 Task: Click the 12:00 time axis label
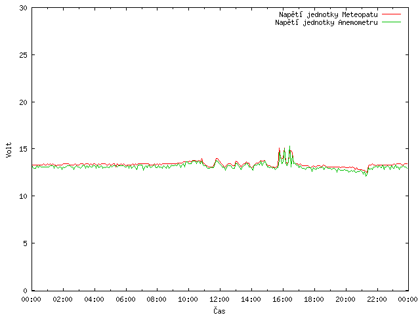click(x=219, y=299)
